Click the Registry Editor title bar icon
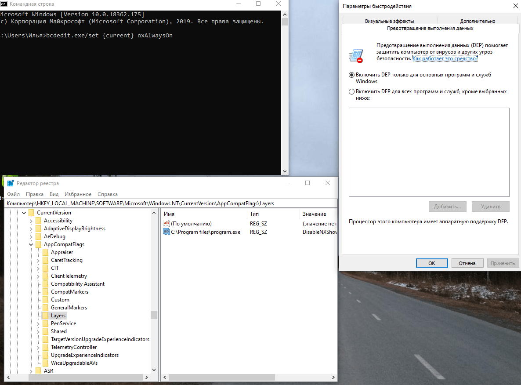This screenshot has height=385, width=521. pyautogui.click(x=10, y=183)
